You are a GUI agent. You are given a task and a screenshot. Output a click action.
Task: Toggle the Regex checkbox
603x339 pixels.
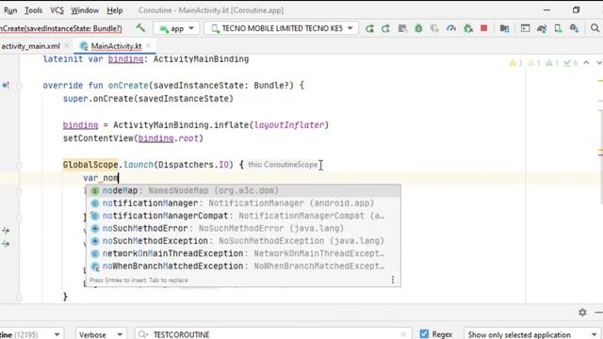click(424, 334)
